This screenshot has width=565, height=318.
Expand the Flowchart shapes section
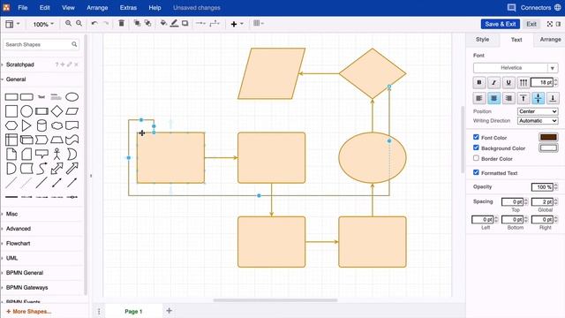(18, 244)
